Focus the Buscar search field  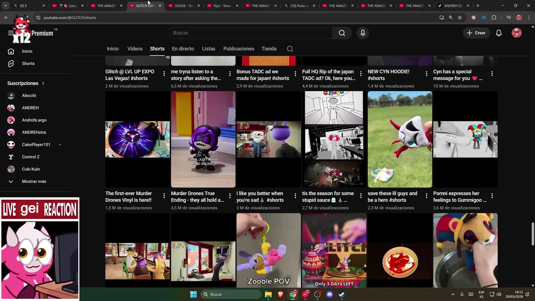(250, 33)
